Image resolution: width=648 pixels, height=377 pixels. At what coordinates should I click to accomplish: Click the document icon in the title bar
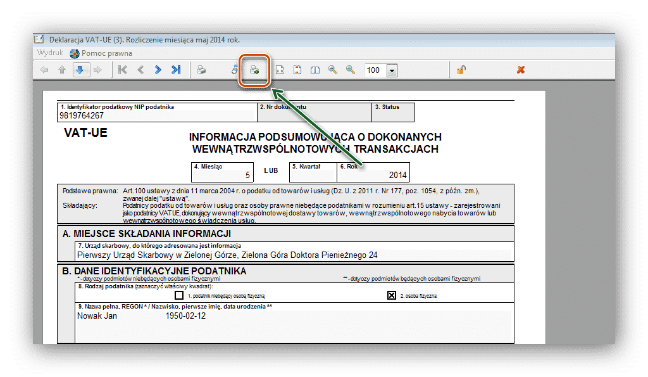[39, 39]
